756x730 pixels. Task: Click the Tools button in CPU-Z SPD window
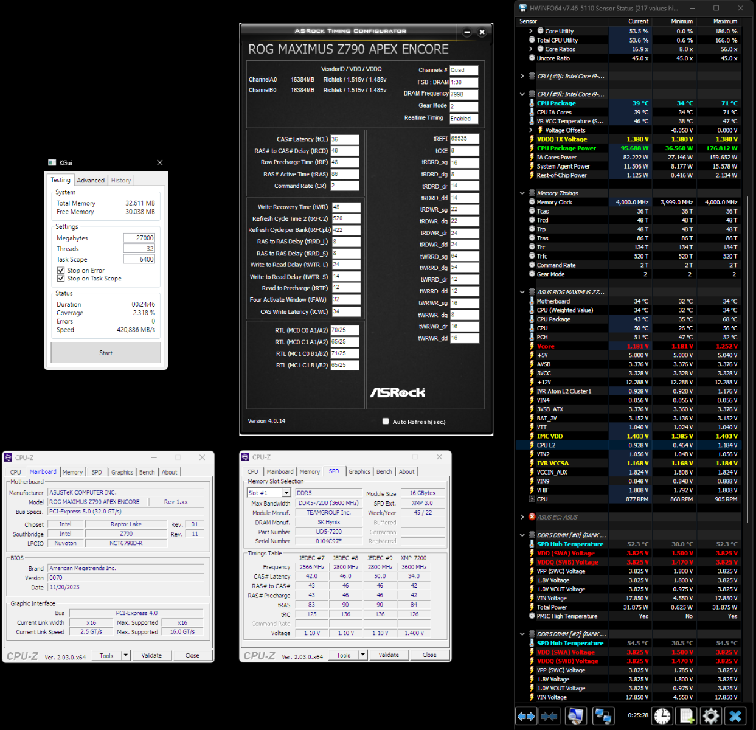click(344, 655)
